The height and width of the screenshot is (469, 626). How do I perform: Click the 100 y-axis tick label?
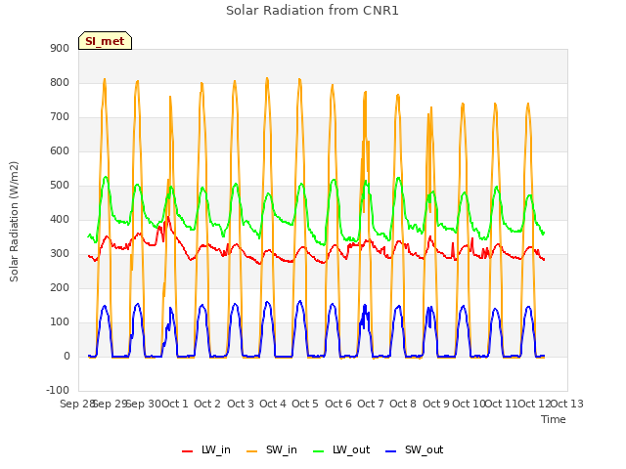pos(60,322)
